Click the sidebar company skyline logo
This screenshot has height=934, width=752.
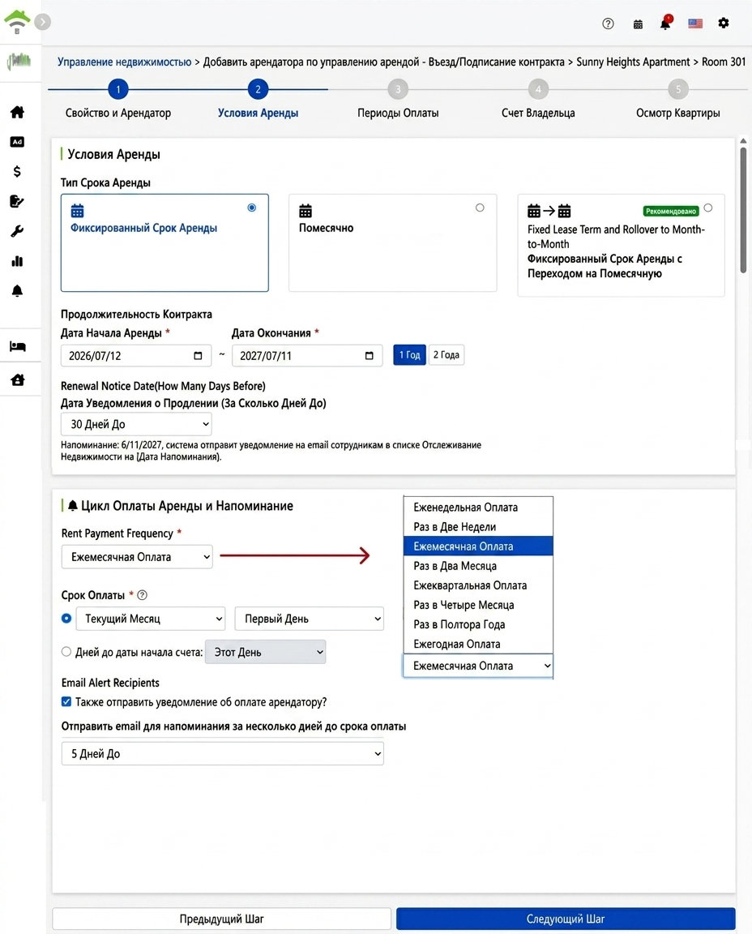pos(19,60)
